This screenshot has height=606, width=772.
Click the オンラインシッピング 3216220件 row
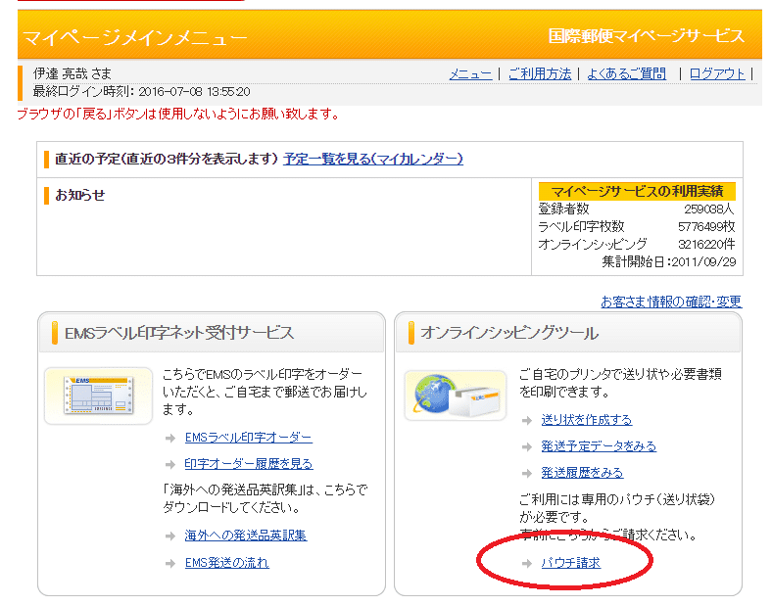pyautogui.click(x=637, y=245)
